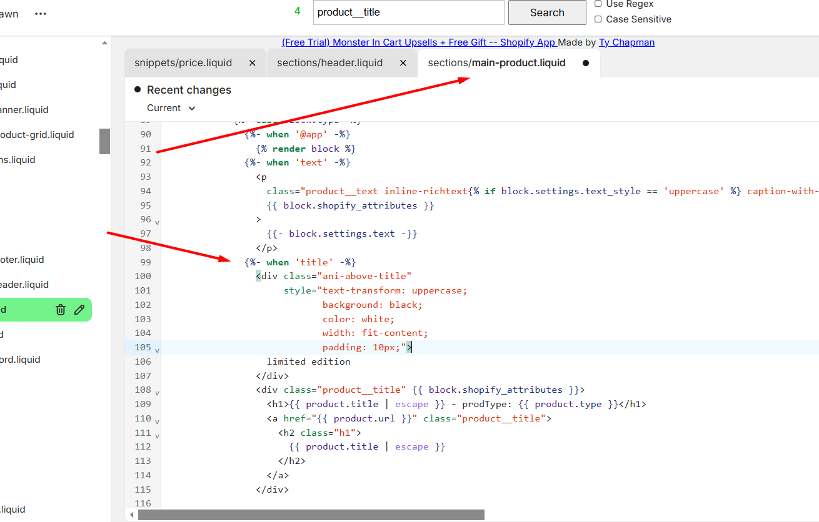Open the anner.liquid file in sidebar
This screenshot has height=522, width=819.
pos(24,110)
